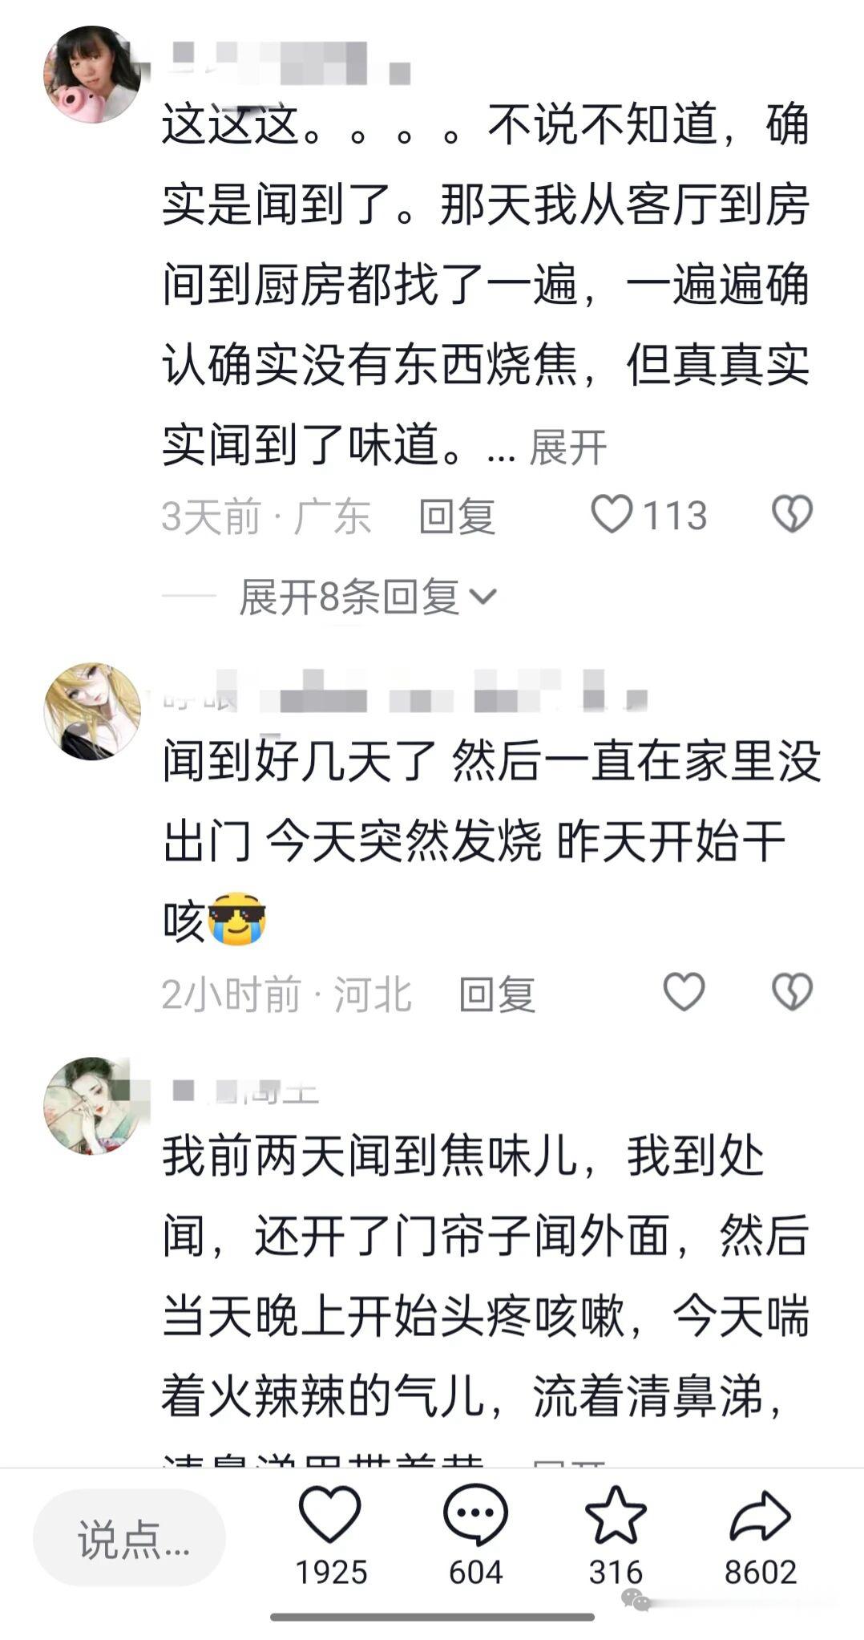Screen dimensions: 864x1640
Task: Reply to the Hebei comment
Action: coord(497,994)
